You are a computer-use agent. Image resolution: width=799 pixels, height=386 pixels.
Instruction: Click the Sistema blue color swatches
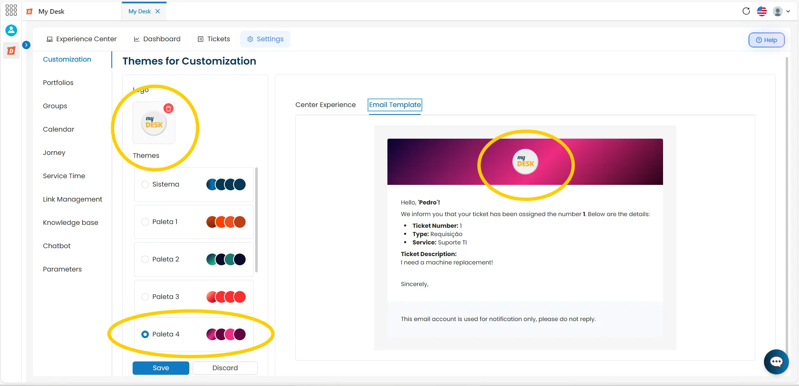[226, 184]
